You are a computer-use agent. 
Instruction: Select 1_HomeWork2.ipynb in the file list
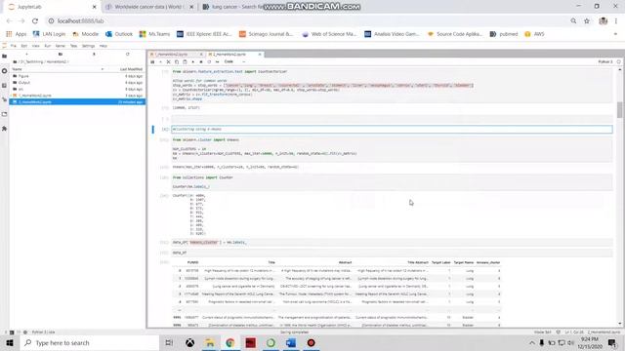tap(77, 96)
